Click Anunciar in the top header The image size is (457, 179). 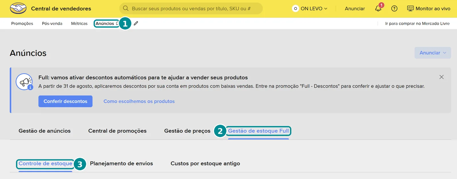(x=355, y=9)
